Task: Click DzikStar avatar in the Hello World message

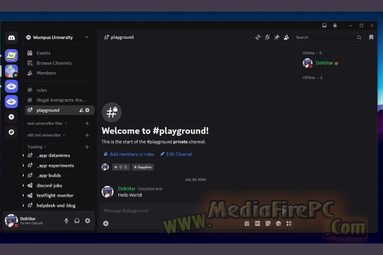Action: coord(107,192)
